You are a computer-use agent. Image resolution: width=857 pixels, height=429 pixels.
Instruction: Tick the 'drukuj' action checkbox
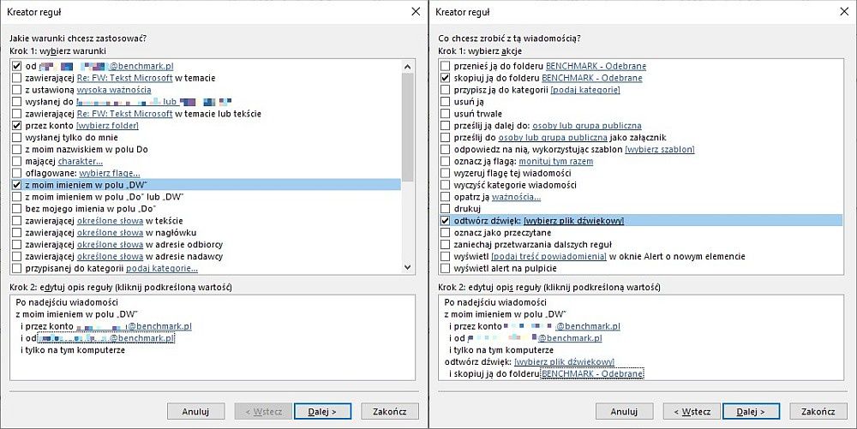click(446, 209)
